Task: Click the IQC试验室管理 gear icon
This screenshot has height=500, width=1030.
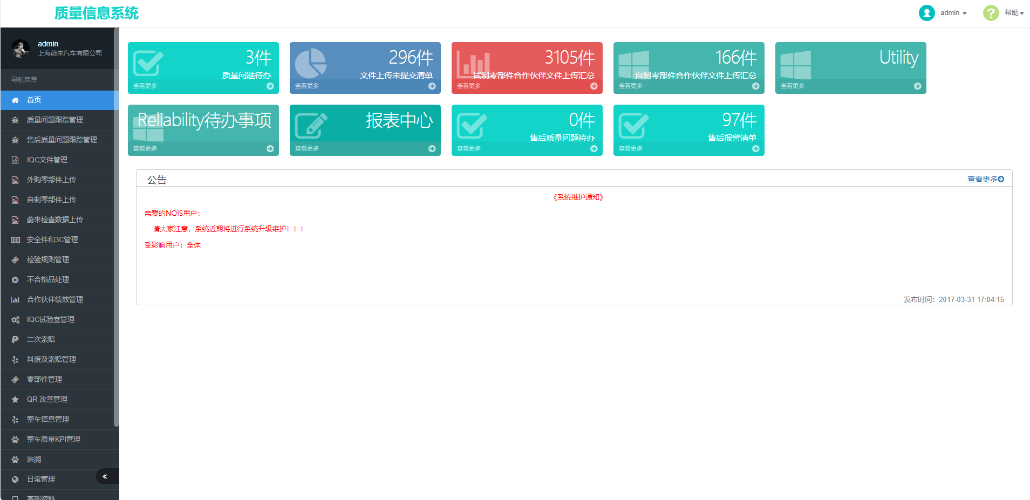Action: 15,319
